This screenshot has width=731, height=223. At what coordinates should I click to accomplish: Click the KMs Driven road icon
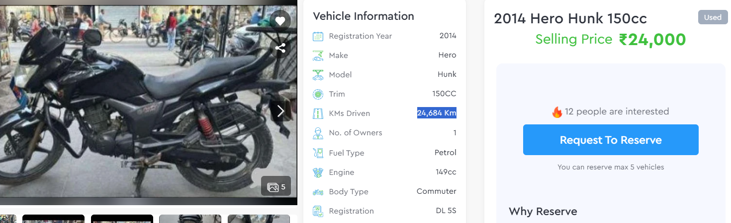318,113
